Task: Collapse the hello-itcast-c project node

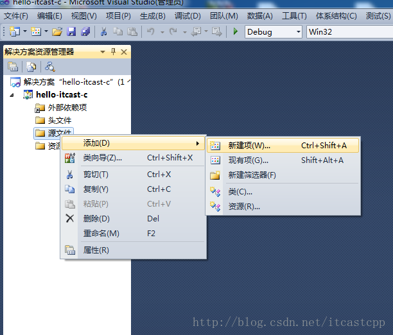Action: (x=12, y=95)
